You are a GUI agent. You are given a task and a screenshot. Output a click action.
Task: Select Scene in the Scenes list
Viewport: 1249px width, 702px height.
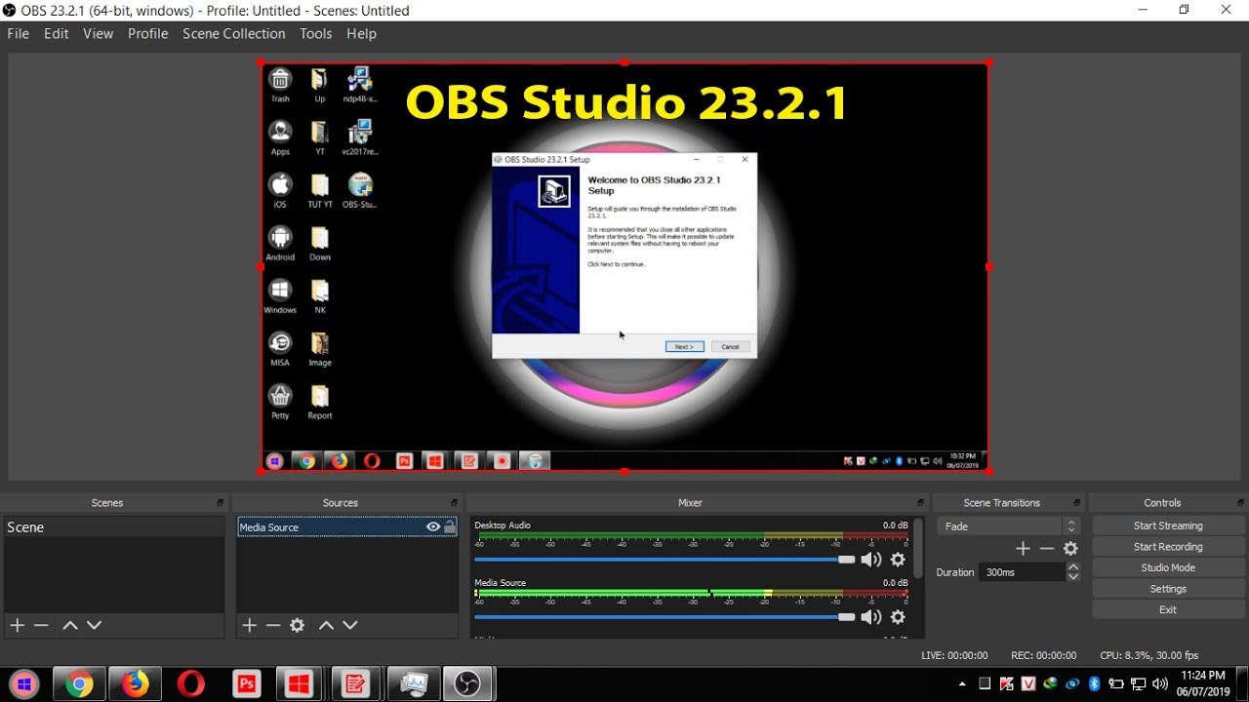tap(114, 526)
